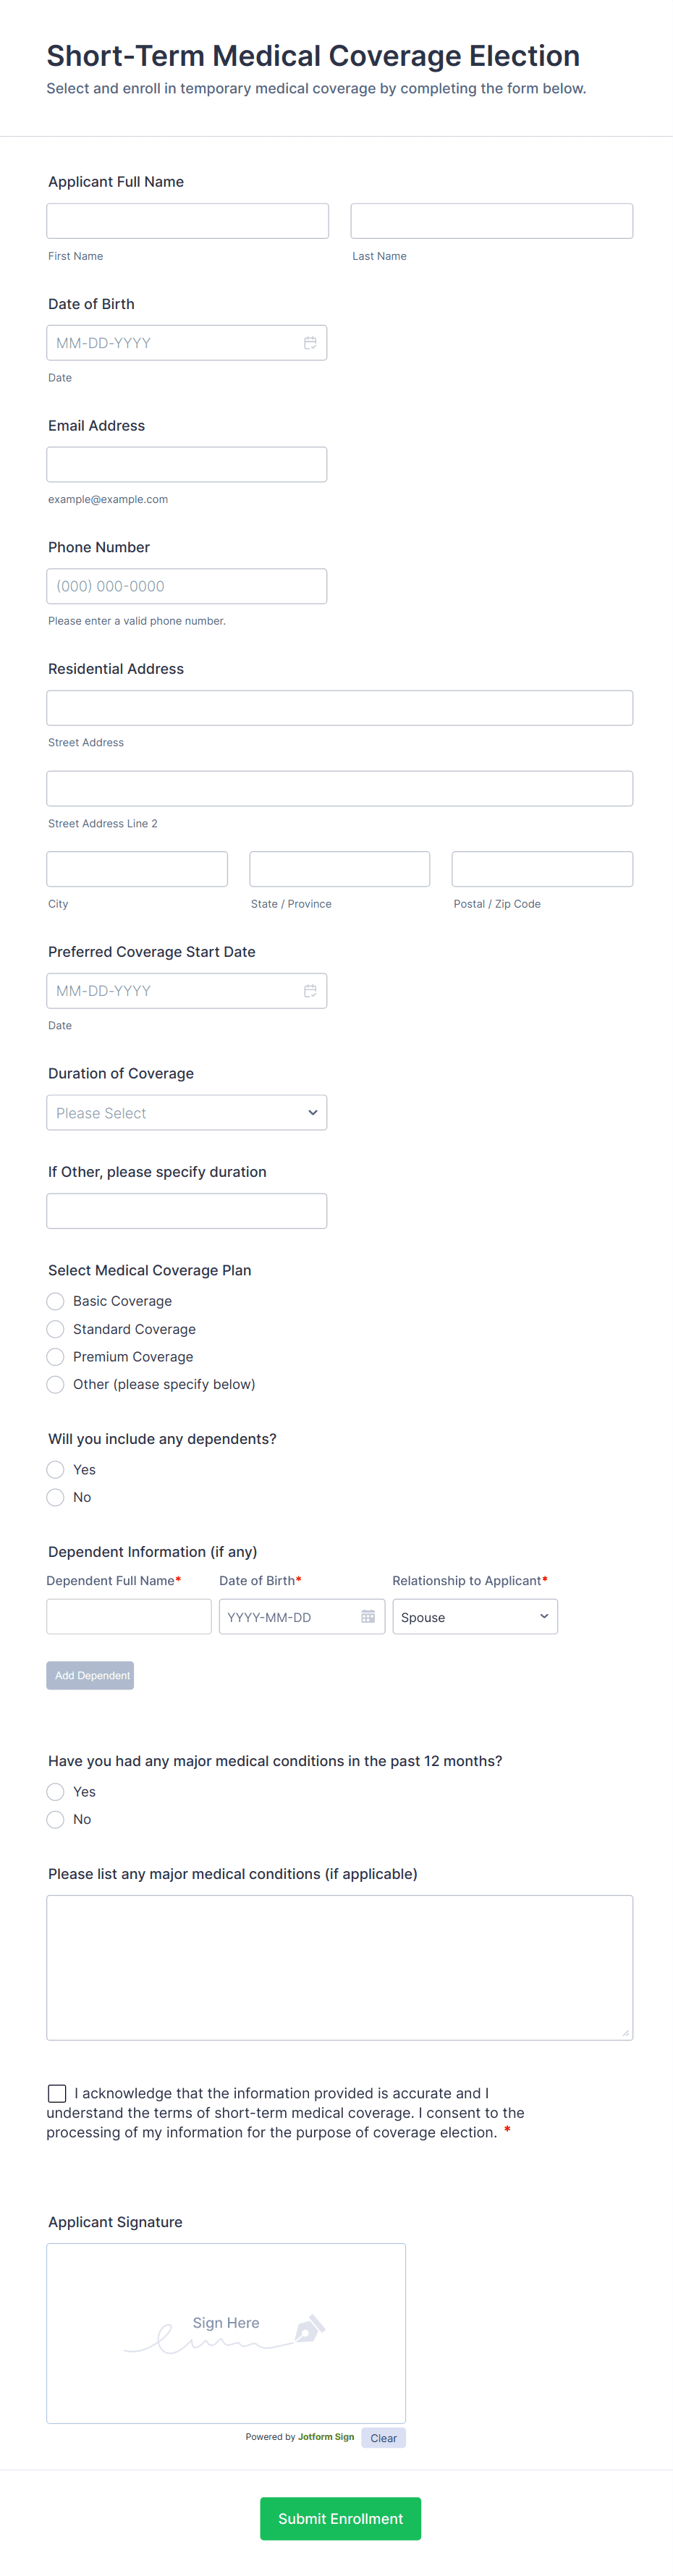This screenshot has width=673, height=2576.
Task: Select the Premium Coverage plan
Action: coord(55,1356)
